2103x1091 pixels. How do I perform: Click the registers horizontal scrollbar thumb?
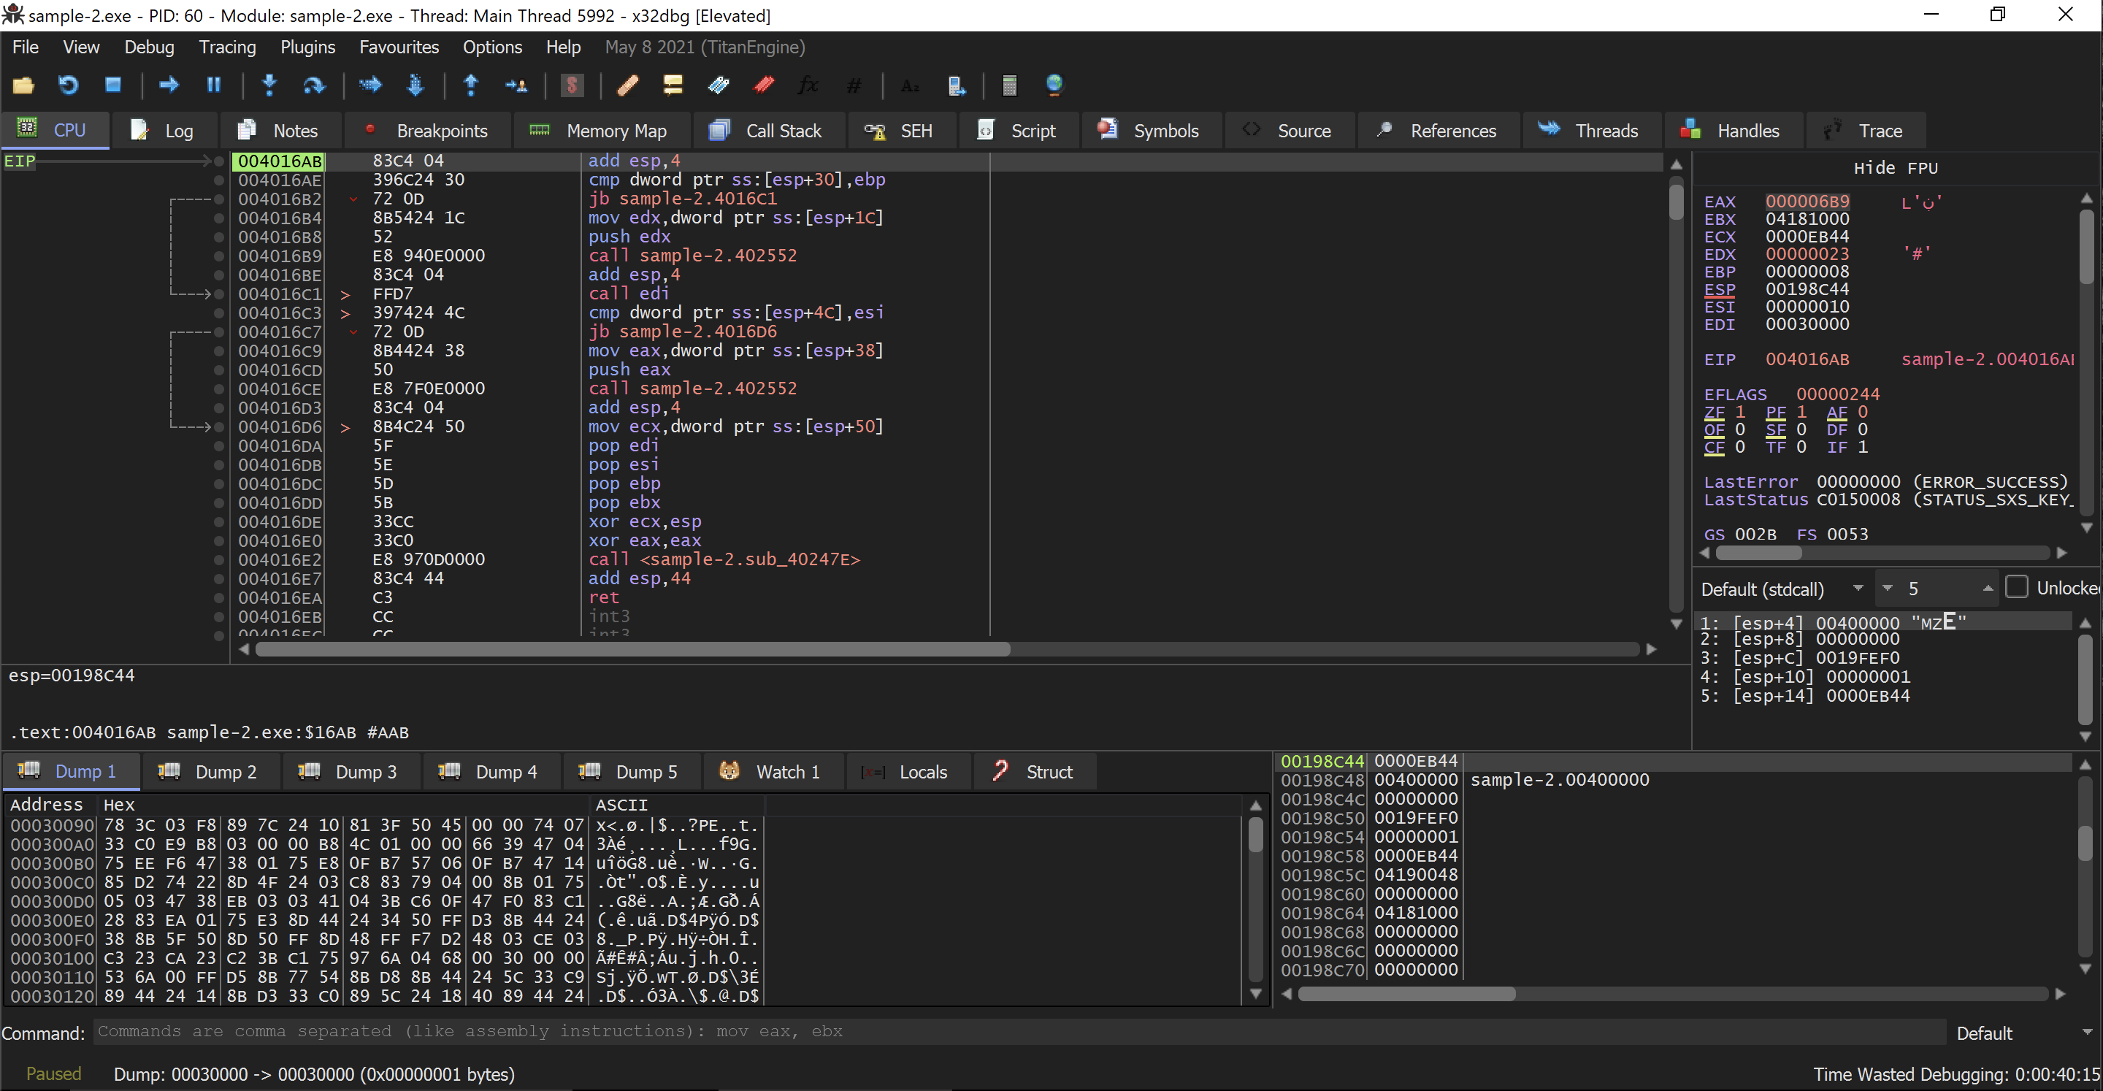point(1759,553)
